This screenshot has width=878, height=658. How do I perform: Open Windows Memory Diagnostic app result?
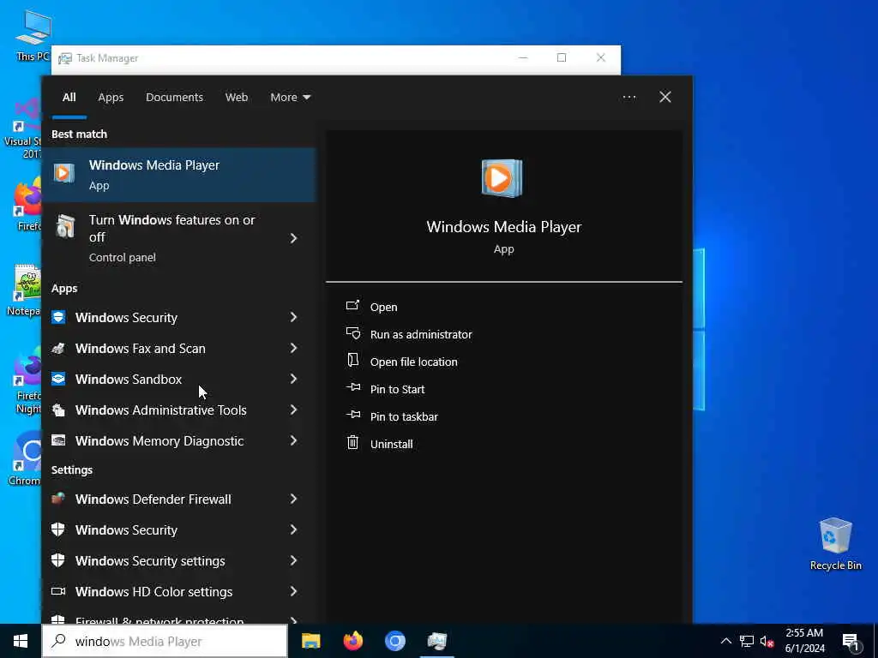click(178, 441)
